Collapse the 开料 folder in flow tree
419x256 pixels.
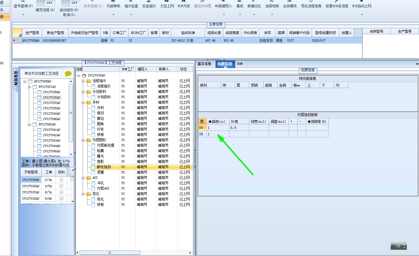(83, 103)
